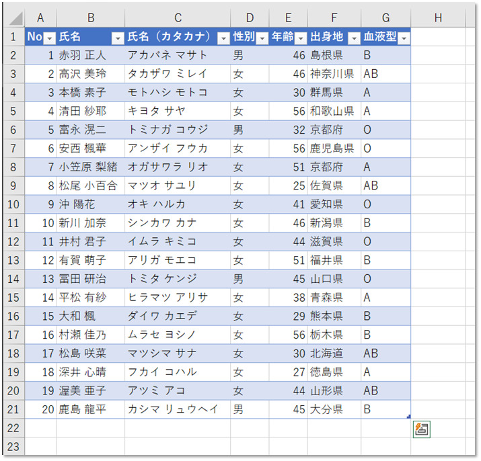
Task: Select row 21 header
Action: (x=13, y=409)
